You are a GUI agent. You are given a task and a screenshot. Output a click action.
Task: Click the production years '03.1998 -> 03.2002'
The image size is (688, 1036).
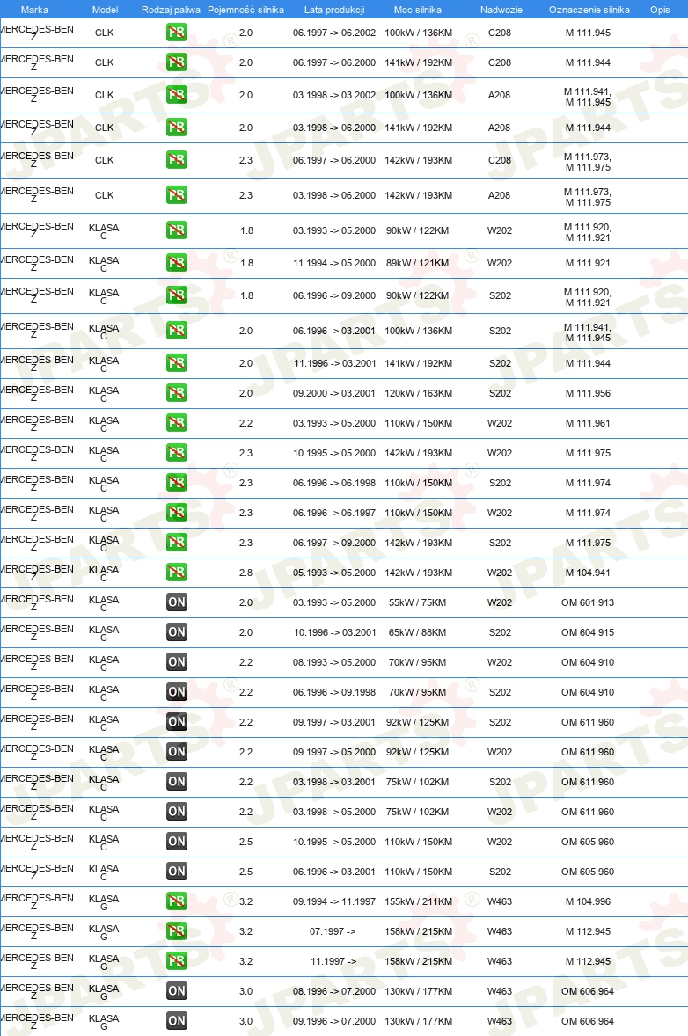coord(334,95)
